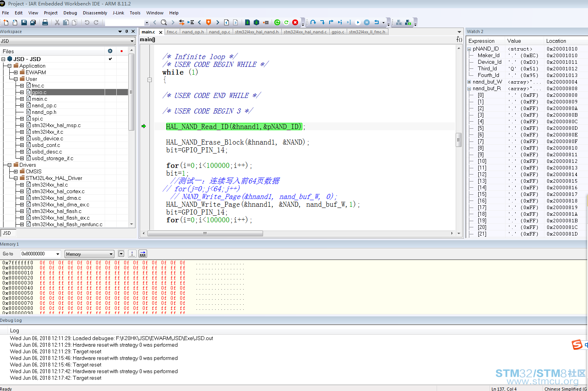The image size is (588, 391).
Task: Open the Go to address dropdown
Action: point(58,254)
